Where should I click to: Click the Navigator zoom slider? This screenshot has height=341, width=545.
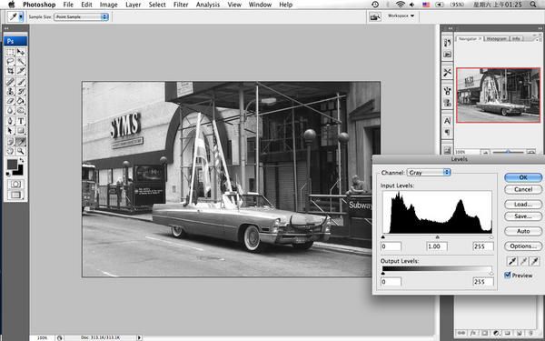508,152
